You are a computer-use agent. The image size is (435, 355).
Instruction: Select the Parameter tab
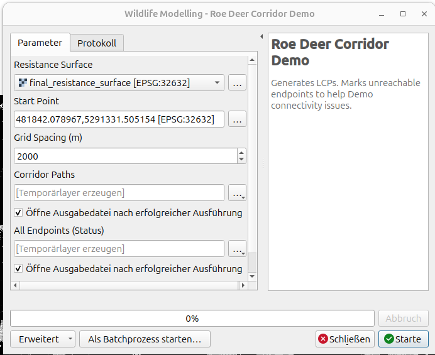(40, 43)
